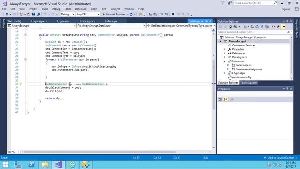The image size is (300, 169).
Task: Switch to the Team Explorer tab
Action: tap(248, 83)
